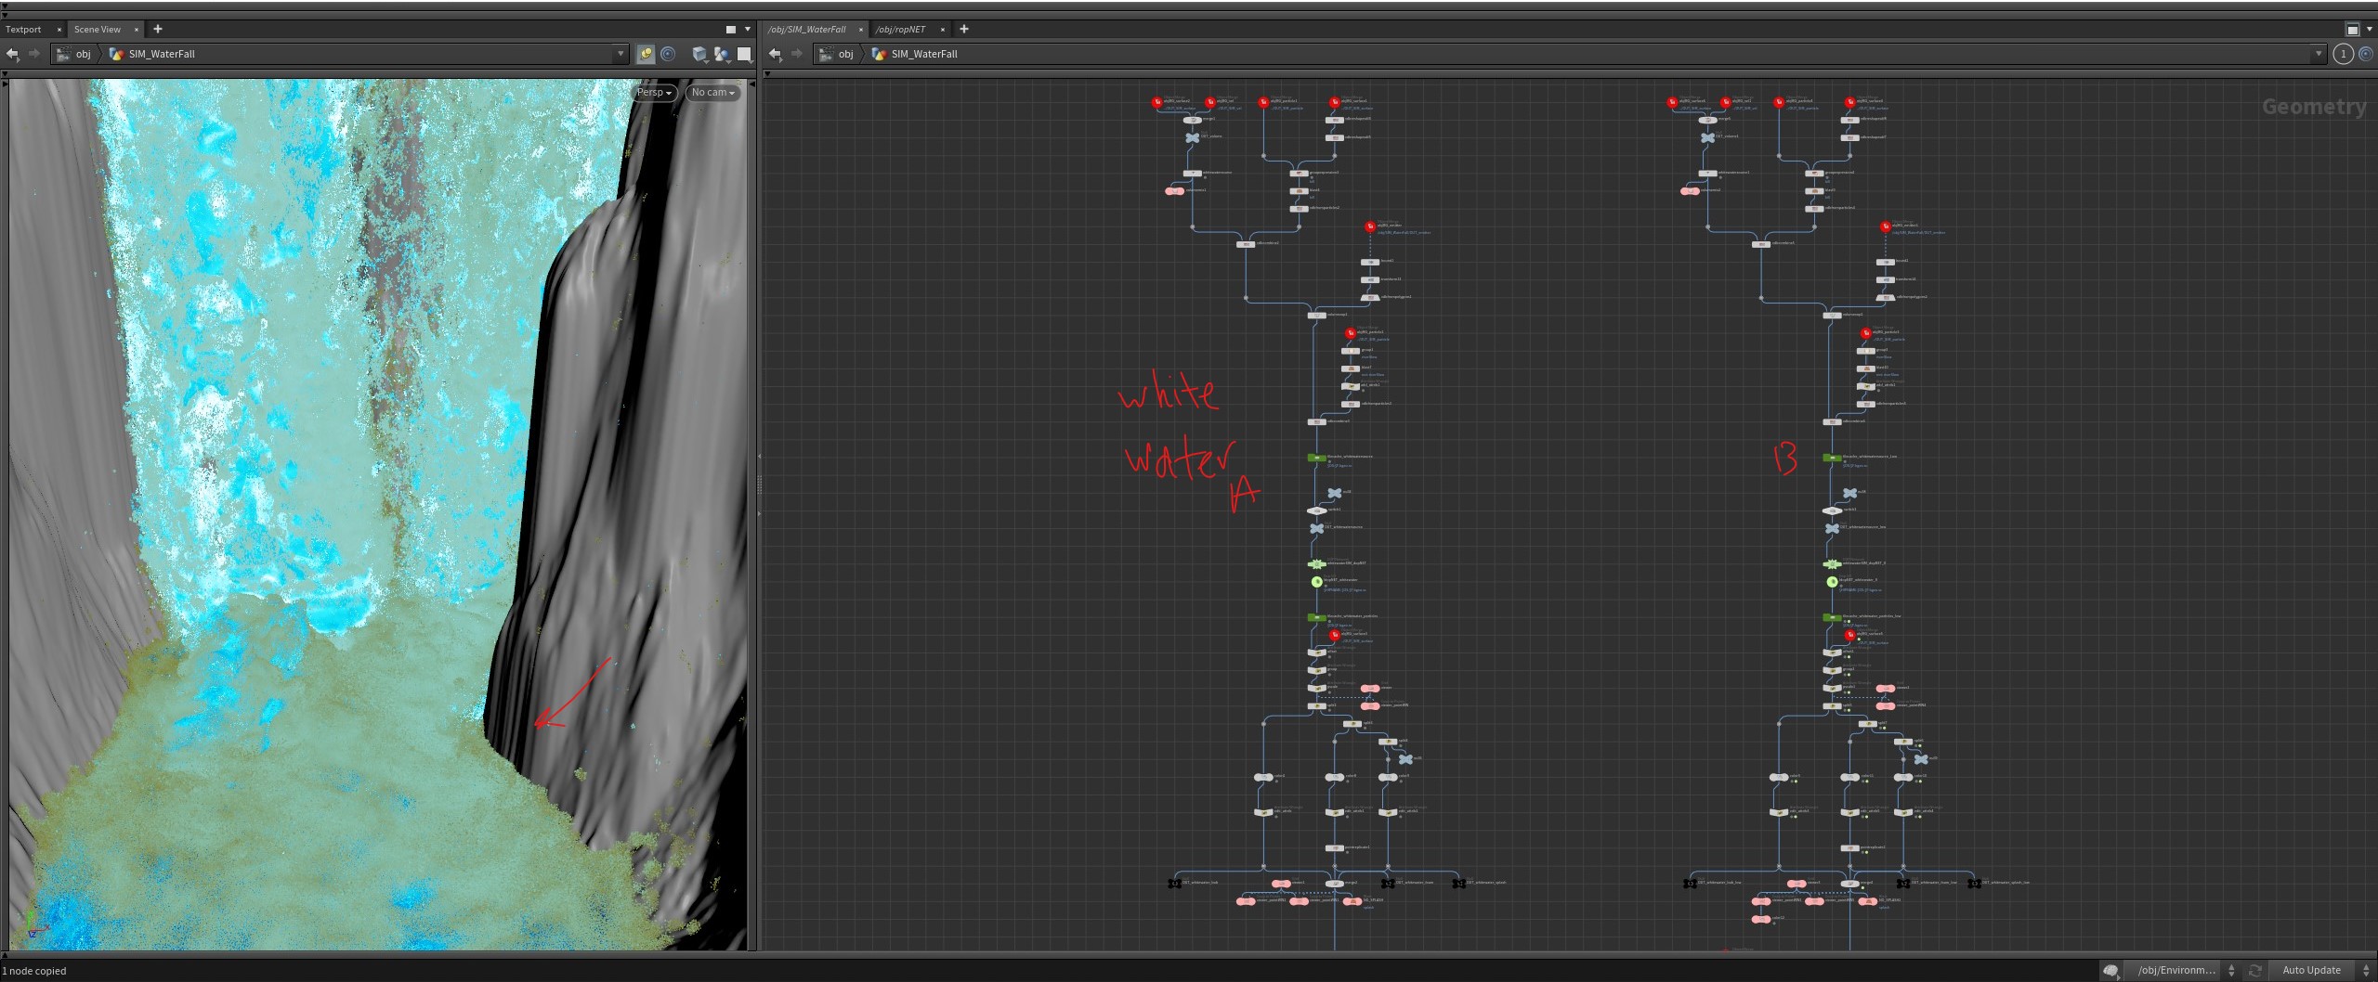Select the pointreplicate1 node in network A

tap(1335, 848)
